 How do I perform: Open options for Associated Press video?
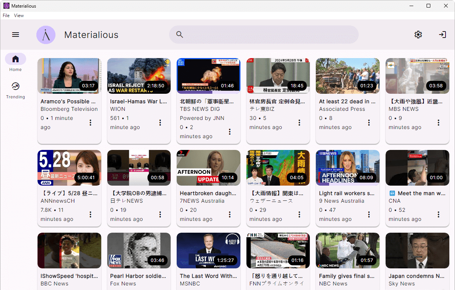(369, 123)
